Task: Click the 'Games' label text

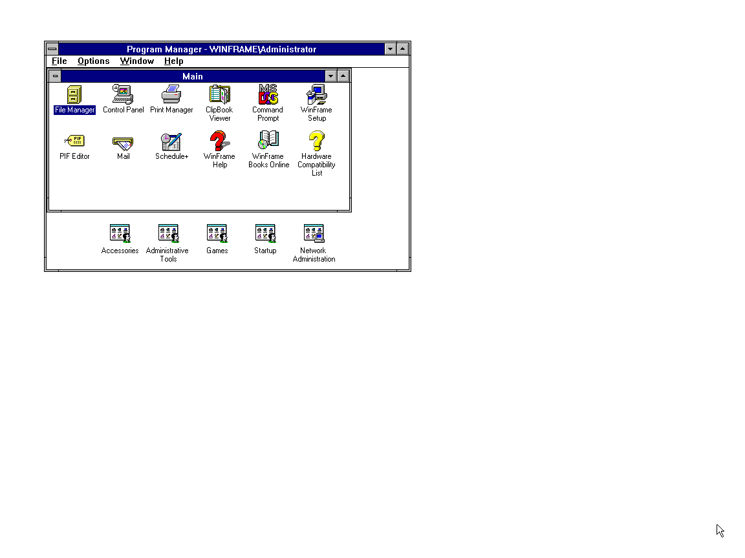Action: pos(217,251)
